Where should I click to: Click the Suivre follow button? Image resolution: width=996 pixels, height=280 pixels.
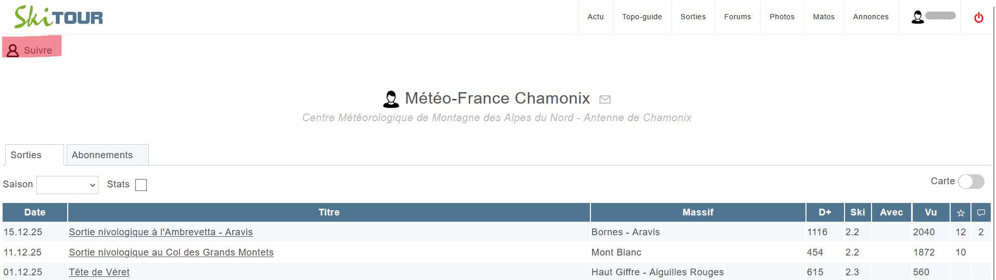(x=31, y=50)
